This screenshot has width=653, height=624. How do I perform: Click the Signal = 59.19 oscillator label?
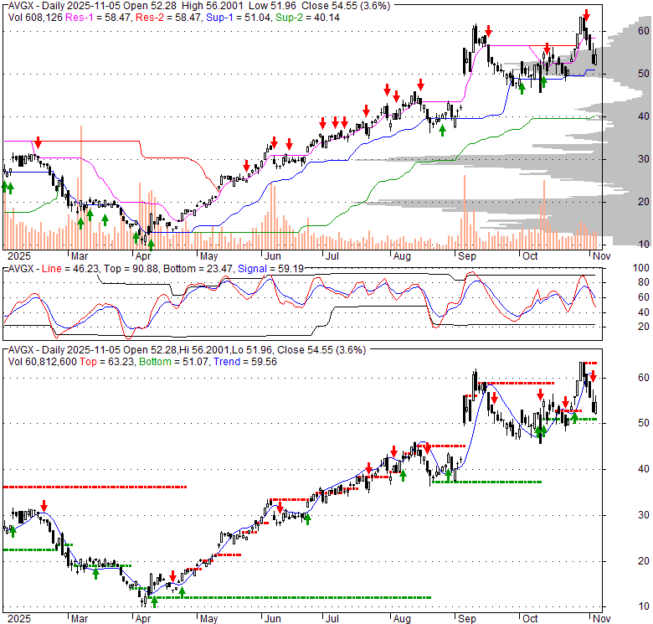(270, 269)
